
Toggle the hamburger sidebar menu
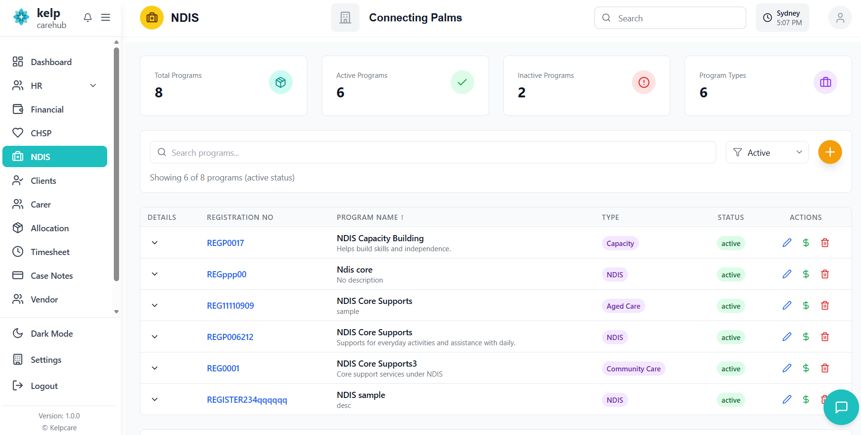pyautogui.click(x=106, y=18)
